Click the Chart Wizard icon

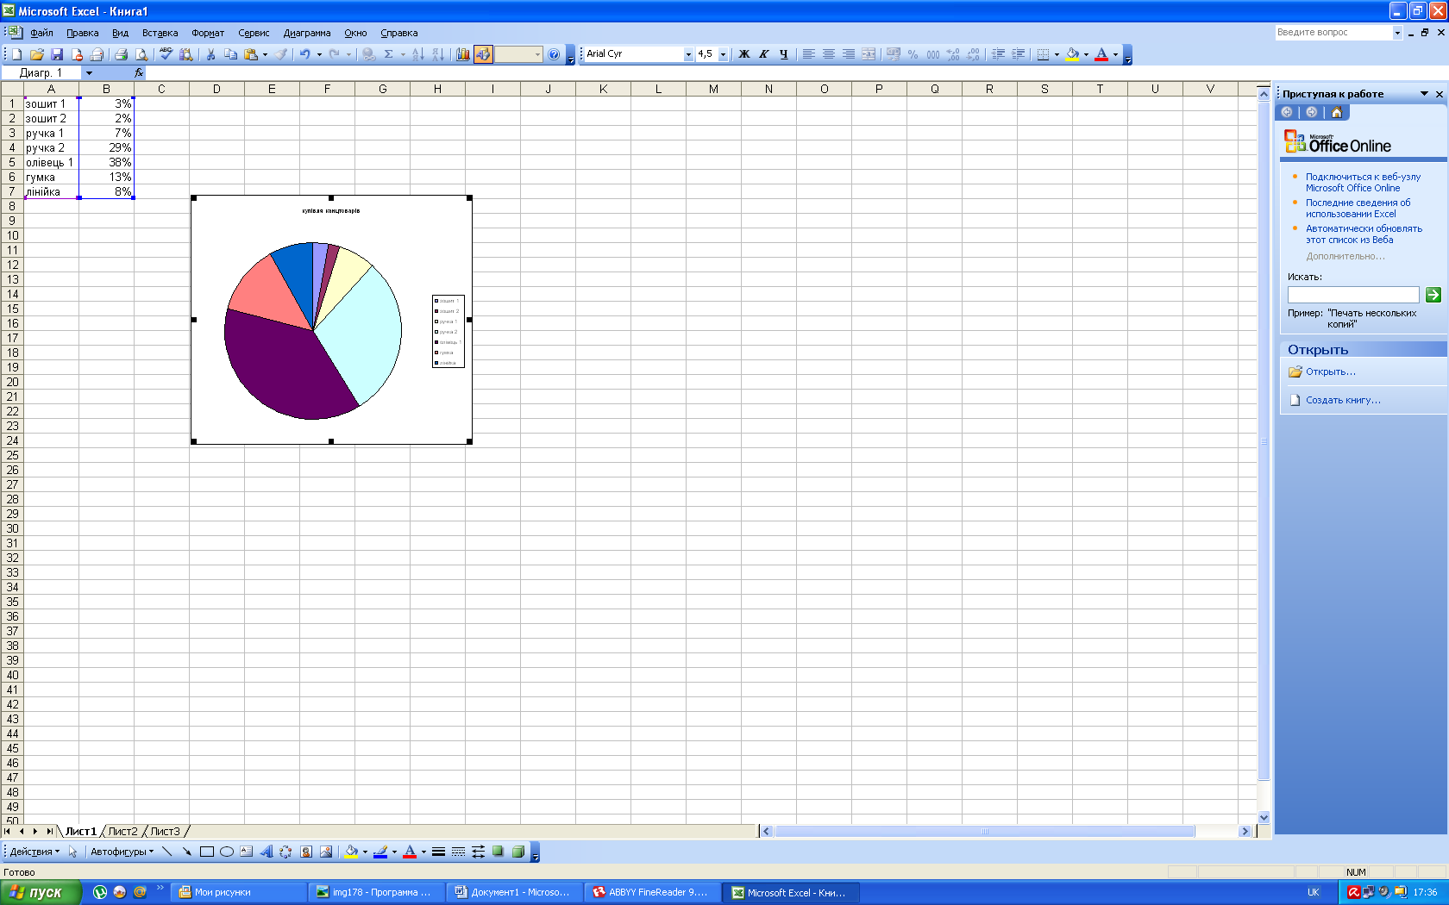point(462,54)
